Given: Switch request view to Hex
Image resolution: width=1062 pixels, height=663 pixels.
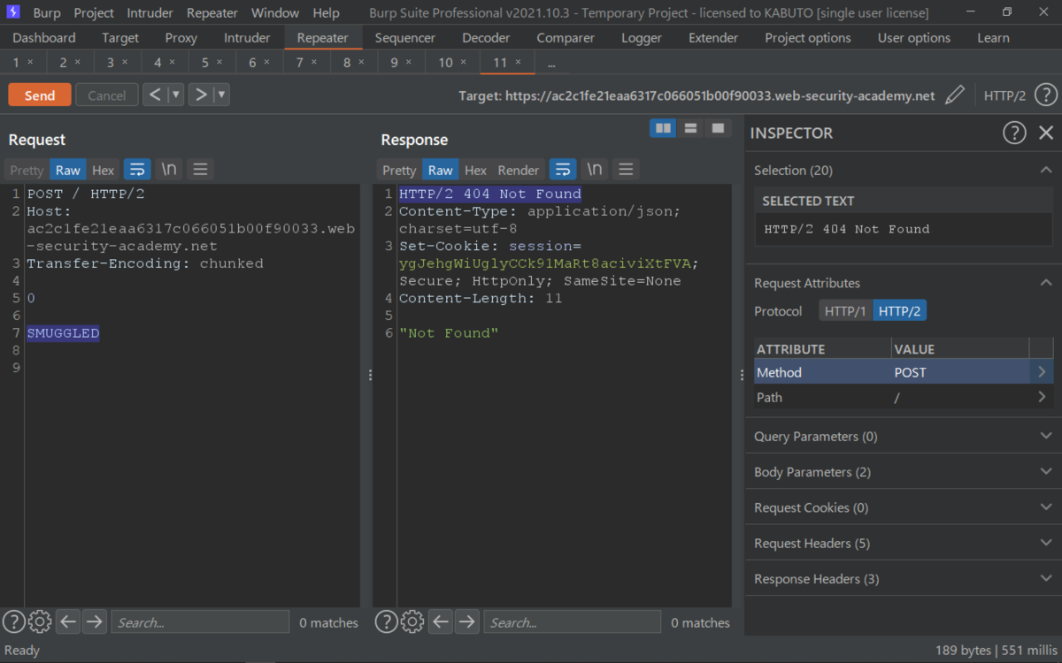Looking at the screenshot, I should (104, 170).
